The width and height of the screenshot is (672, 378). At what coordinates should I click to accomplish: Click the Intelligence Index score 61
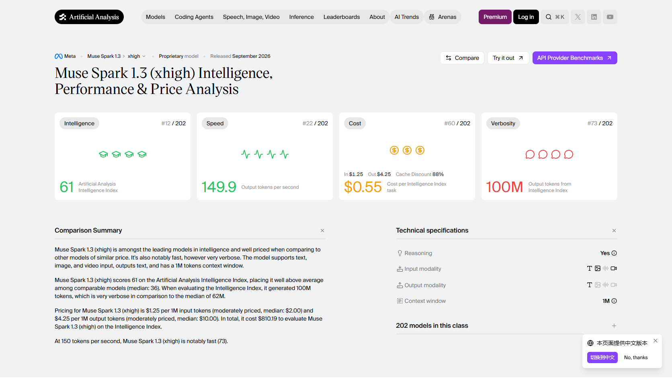(x=66, y=187)
